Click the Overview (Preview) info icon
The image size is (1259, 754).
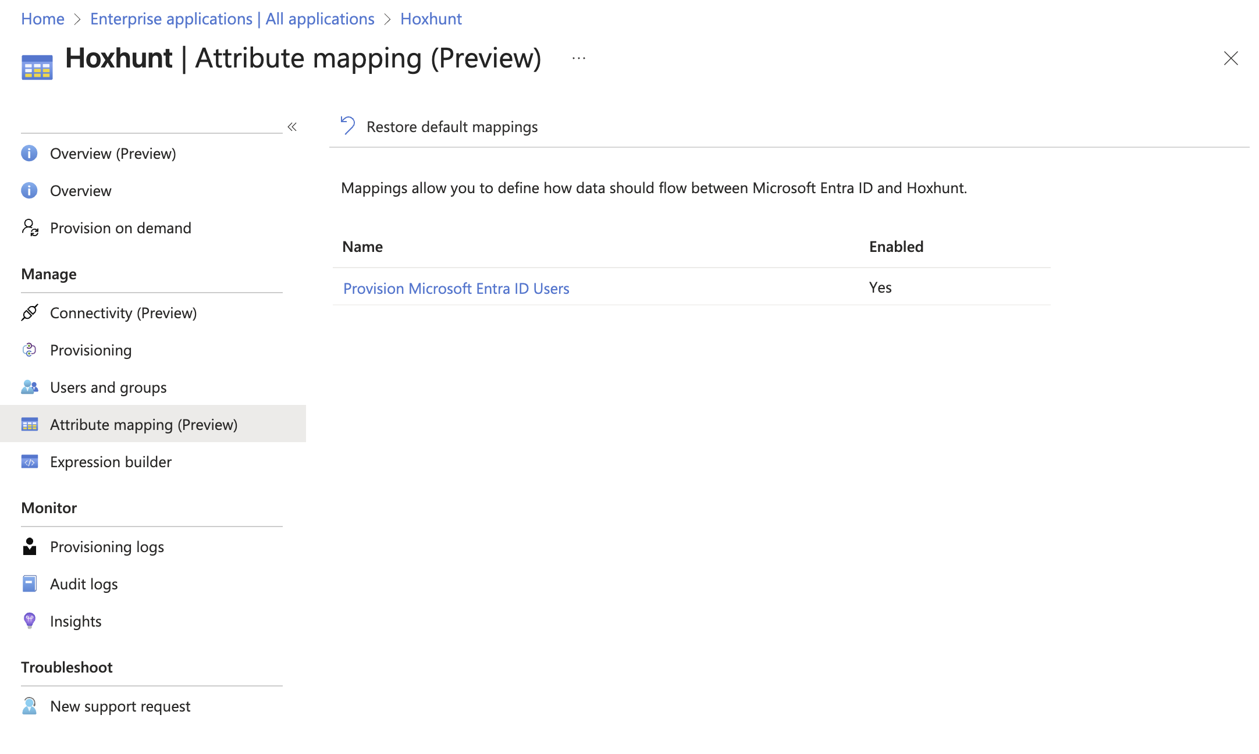coord(29,154)
